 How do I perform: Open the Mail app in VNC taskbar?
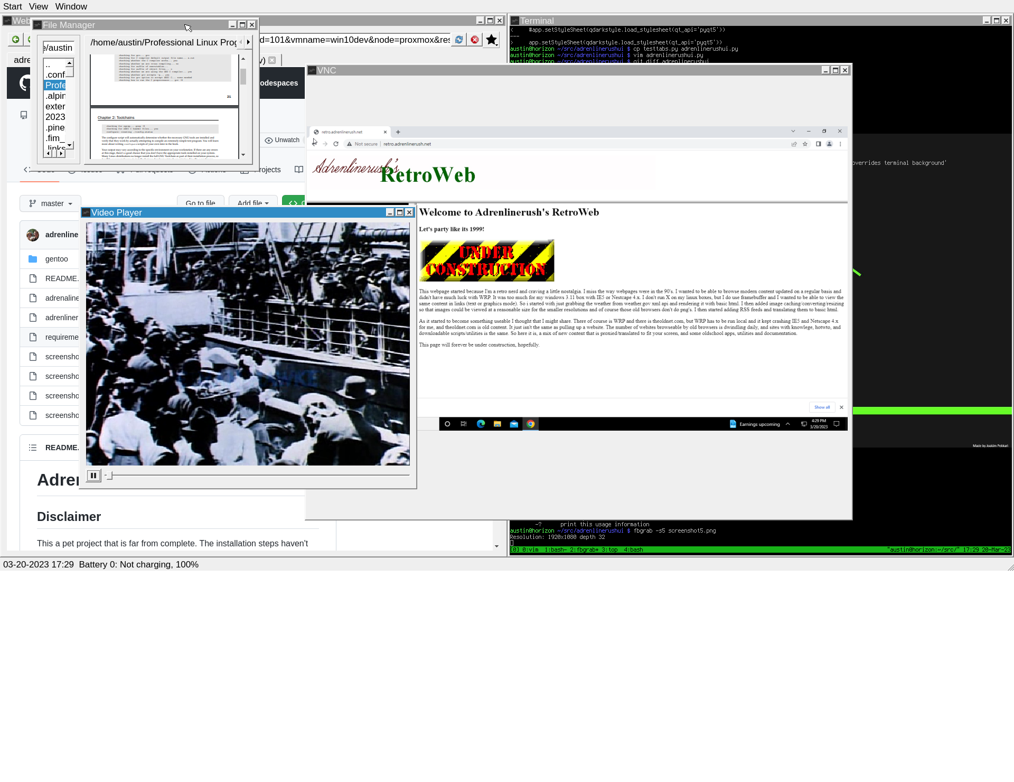(514, 424)
